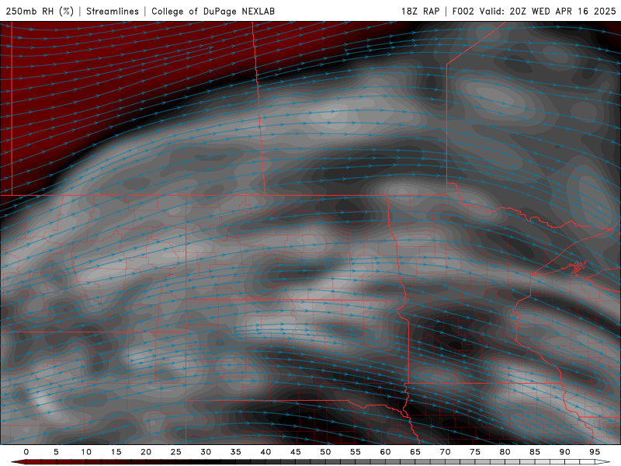Click the '65' colorbar scale label

pos(415,452)
